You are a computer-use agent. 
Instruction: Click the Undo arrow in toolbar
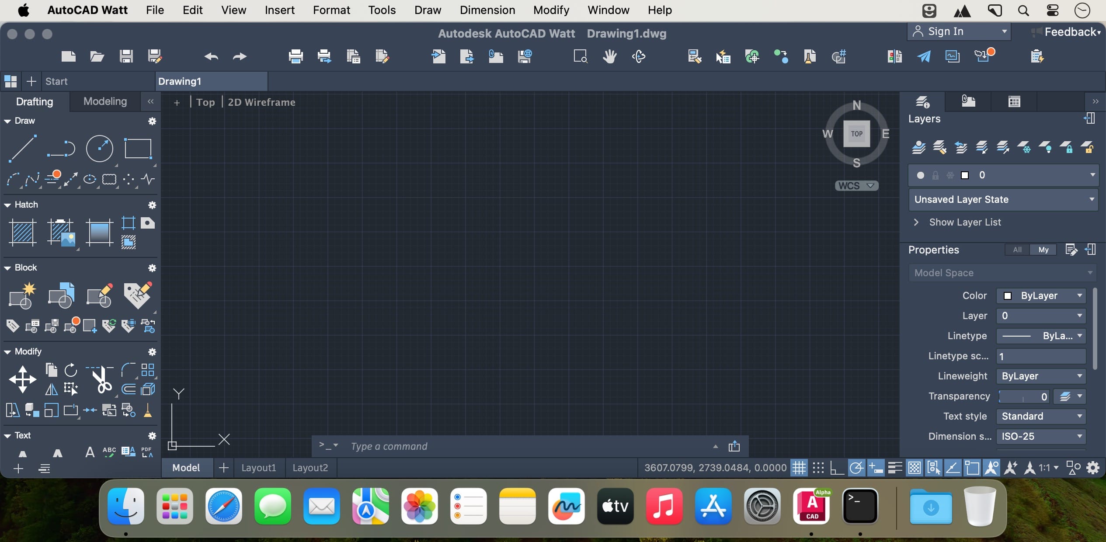pyautogui.click(x=211, y=56)
